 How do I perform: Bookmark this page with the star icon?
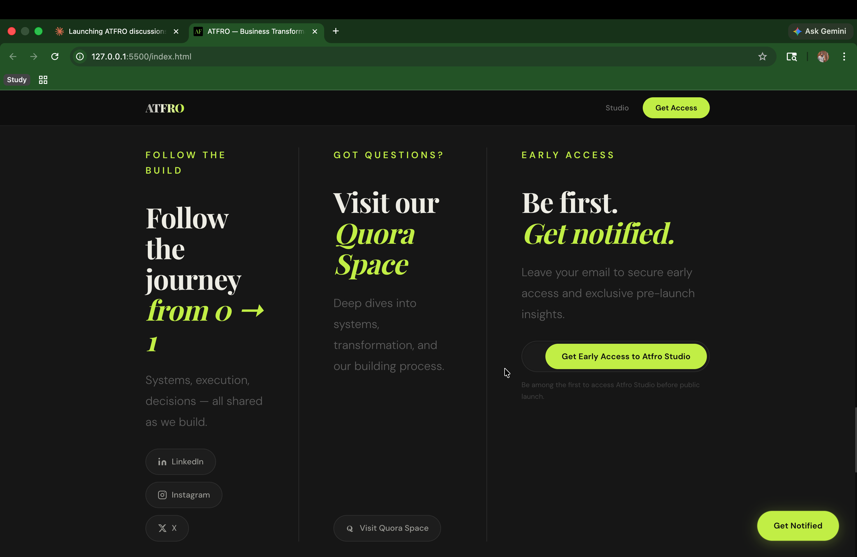(762, 57)
